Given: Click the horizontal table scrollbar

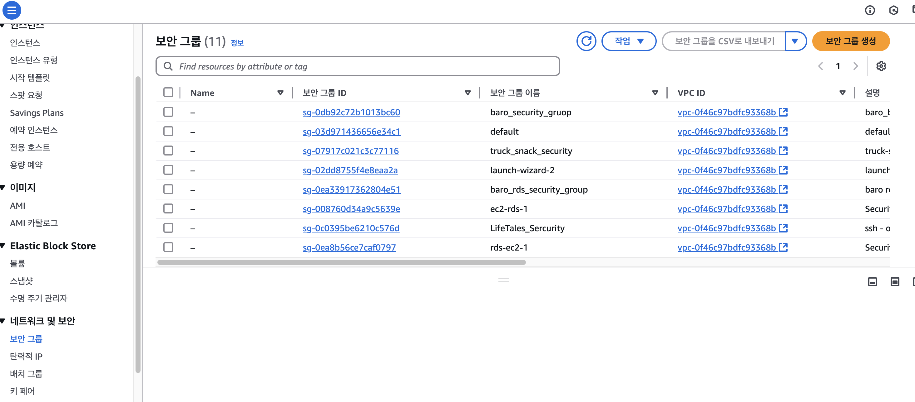Looking at the screenshot, I should click(x=341, y=262).
